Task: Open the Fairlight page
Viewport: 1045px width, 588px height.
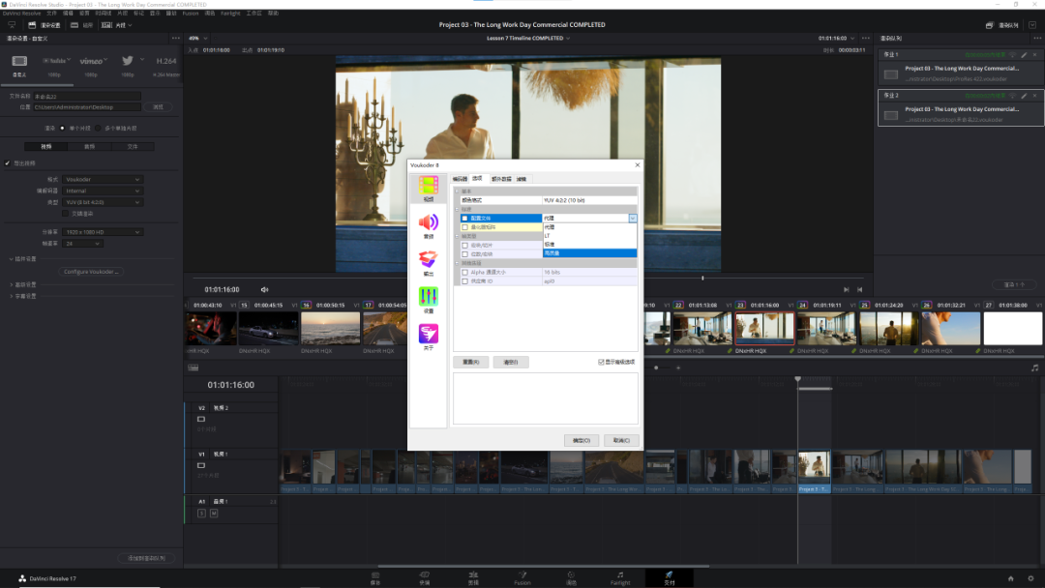Action: click(x=620, y=577)
